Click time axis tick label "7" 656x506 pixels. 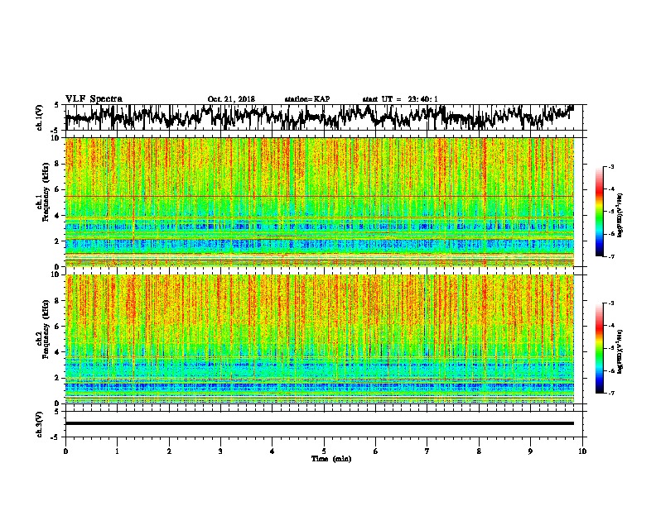(x=427, y=451)
